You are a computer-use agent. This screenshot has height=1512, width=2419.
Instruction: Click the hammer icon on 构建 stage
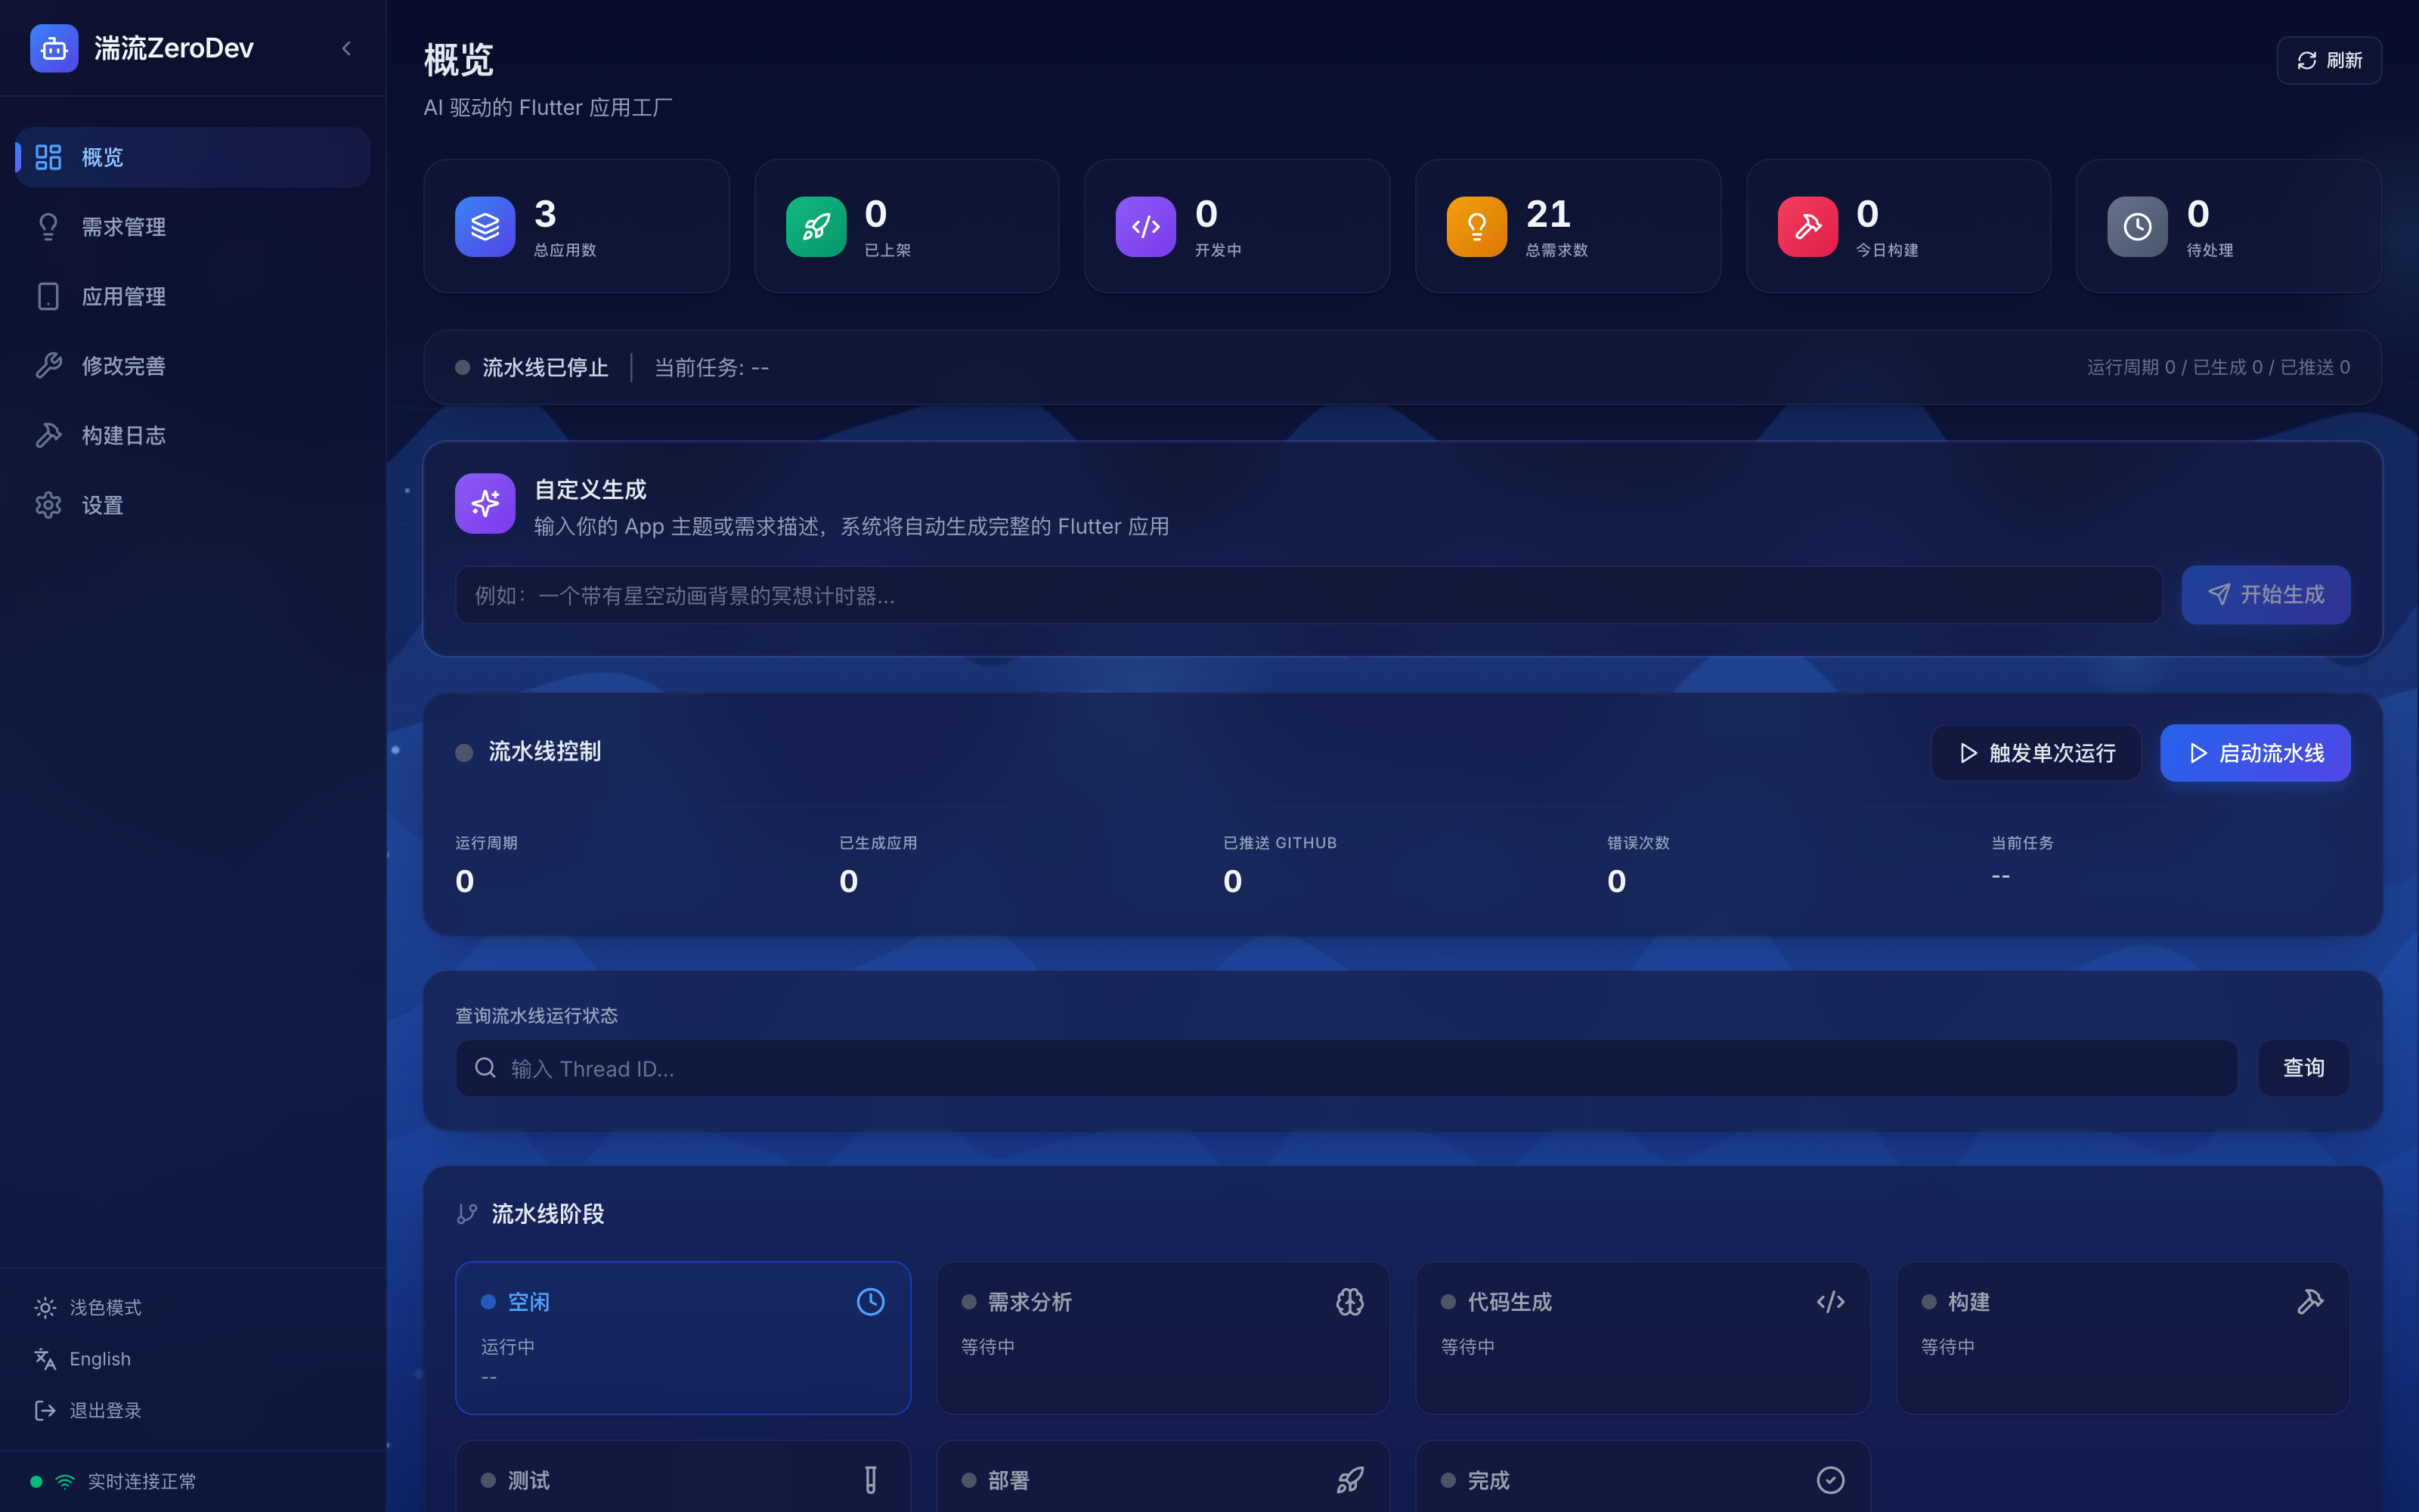coord(2310,1302)
